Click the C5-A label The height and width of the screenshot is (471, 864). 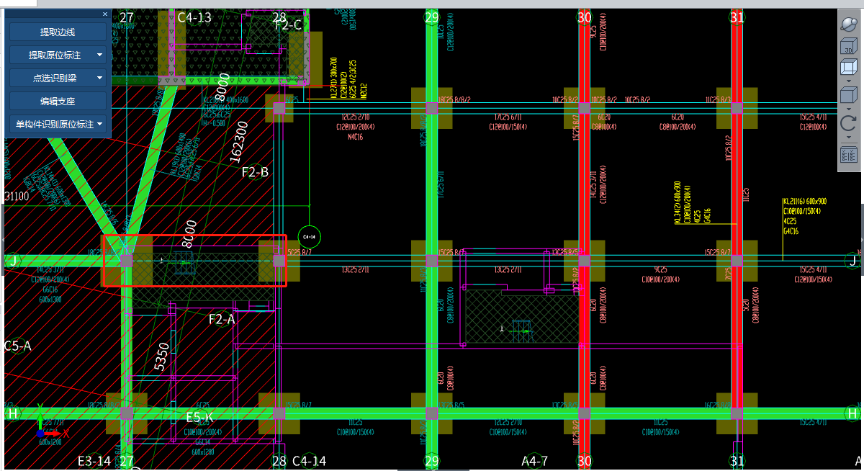click(18, 346)
